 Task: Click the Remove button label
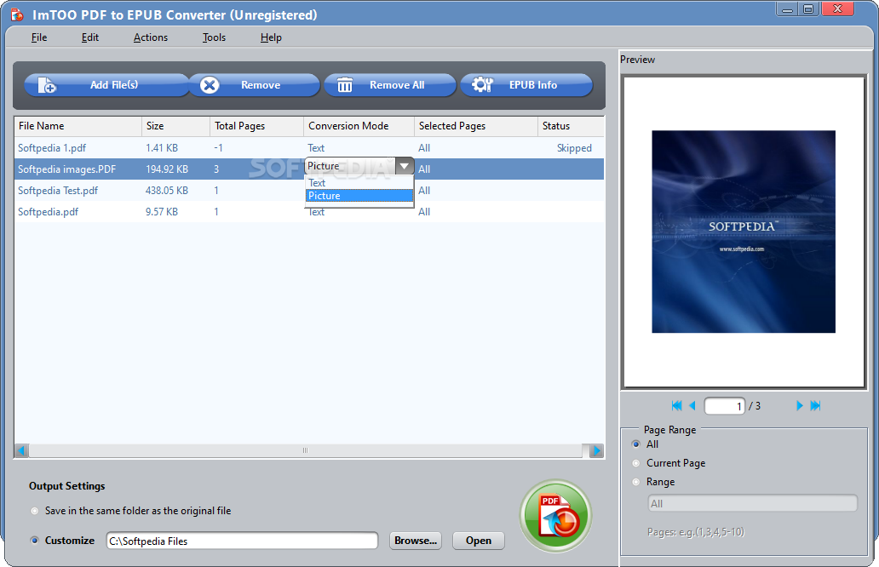tap(260, 85)
